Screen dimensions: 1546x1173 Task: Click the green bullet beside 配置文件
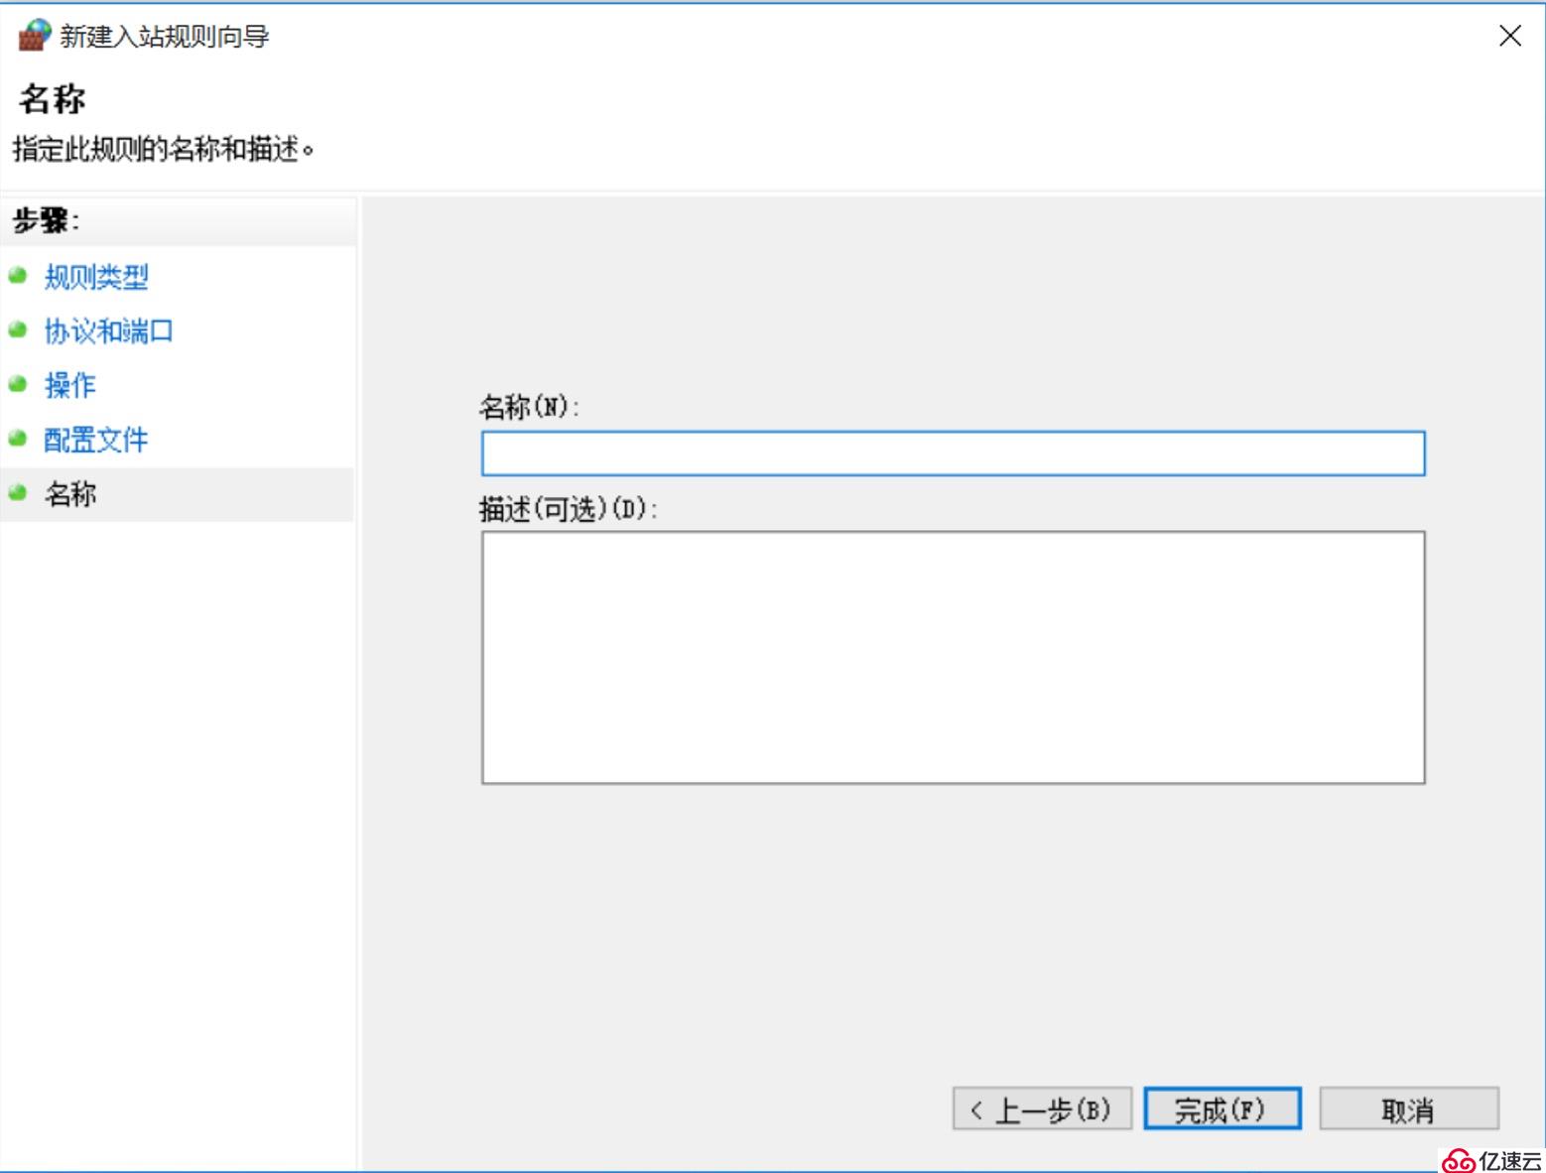[17, 438]
